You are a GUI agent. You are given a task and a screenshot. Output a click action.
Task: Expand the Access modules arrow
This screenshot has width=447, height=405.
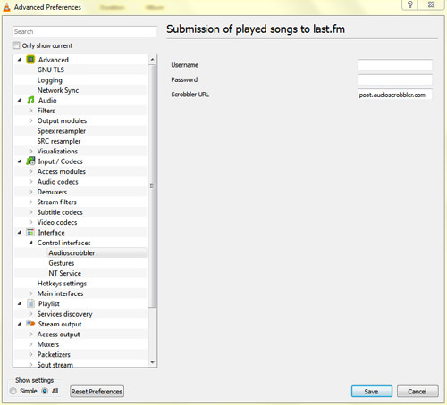[30, 171]
